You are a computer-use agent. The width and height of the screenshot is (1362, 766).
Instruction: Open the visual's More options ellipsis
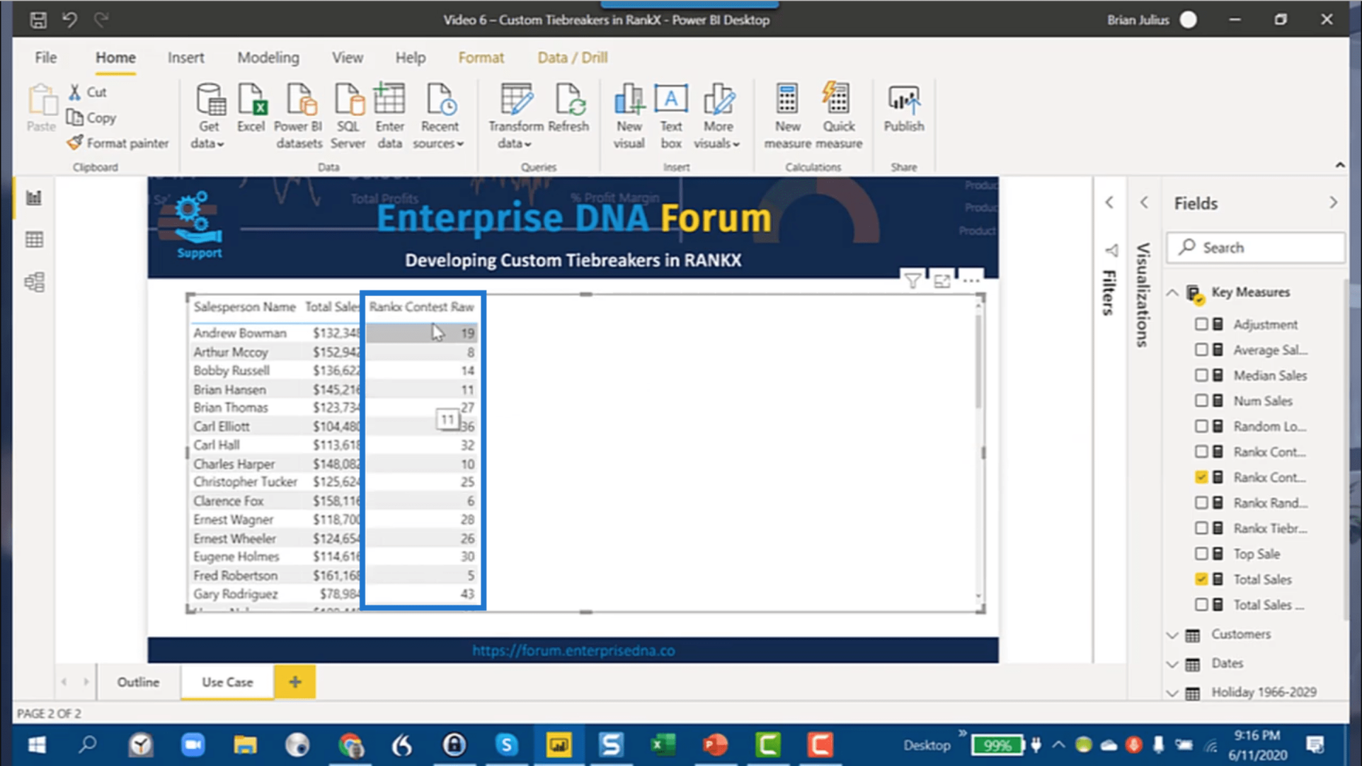point(970,281)
